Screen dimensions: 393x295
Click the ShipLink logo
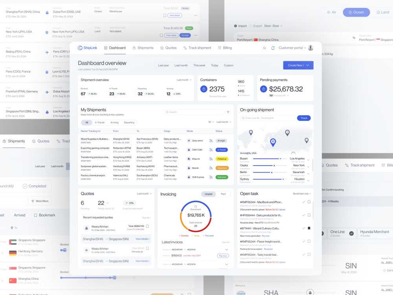click(x=87, y=48)
